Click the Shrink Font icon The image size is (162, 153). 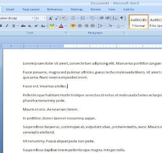[x=56, y=18]
